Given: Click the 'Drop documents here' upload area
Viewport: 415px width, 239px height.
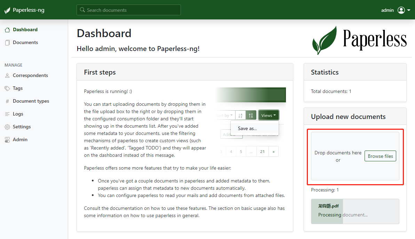Looking at the screenshot, I should 355,156.
